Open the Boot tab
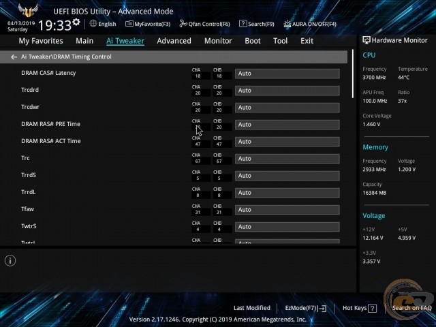The image size is (436, 327). tap(253, 41)
